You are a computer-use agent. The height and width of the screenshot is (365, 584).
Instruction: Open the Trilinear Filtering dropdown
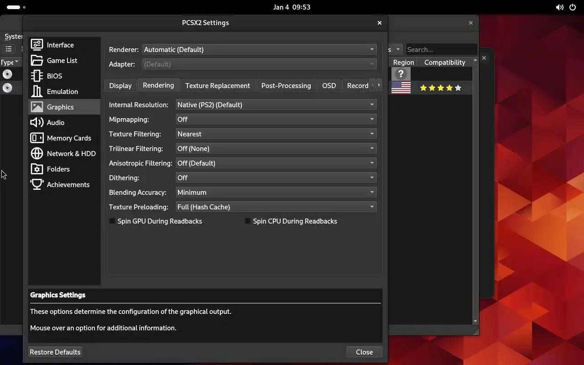(x=276, y=148)
